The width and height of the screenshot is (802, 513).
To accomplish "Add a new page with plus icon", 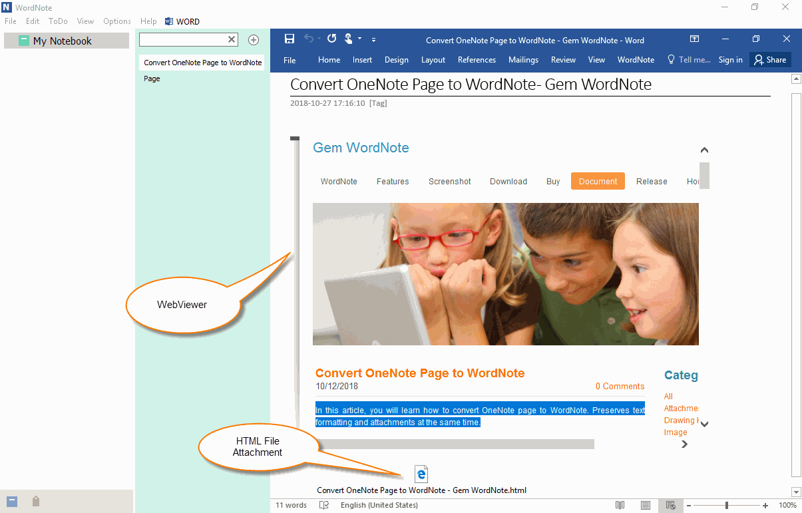I will pyautogui.click(x=254, y=40).
